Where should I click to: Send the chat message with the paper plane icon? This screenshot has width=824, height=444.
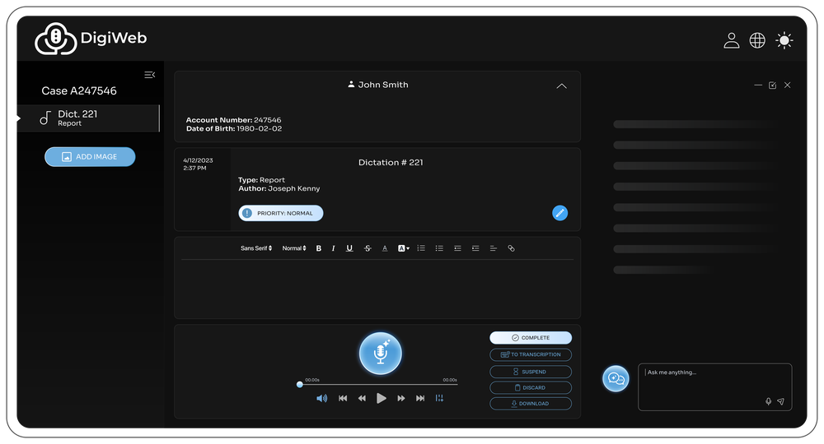781,401
